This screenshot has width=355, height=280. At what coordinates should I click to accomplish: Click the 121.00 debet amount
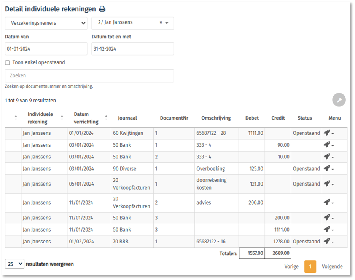point(256,184)
